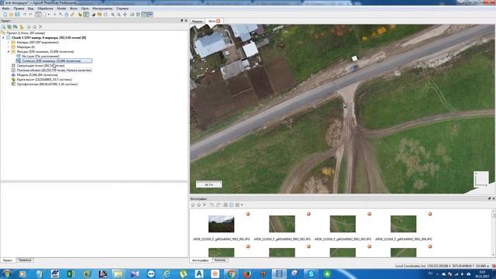This screenshot has width=496, height=279.
Task: Toggle the last highlighted main-toolbar button
Action: pos(150,15)
